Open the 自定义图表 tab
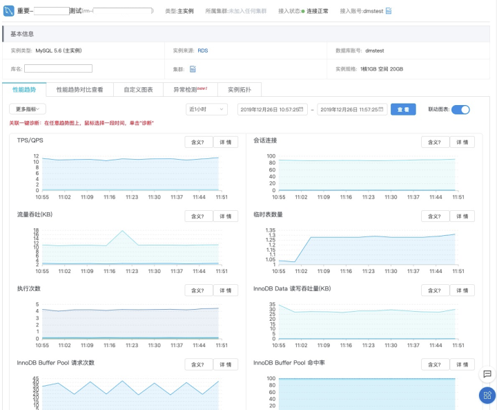This screenshot has height=410, width=497. click(138, 90)
